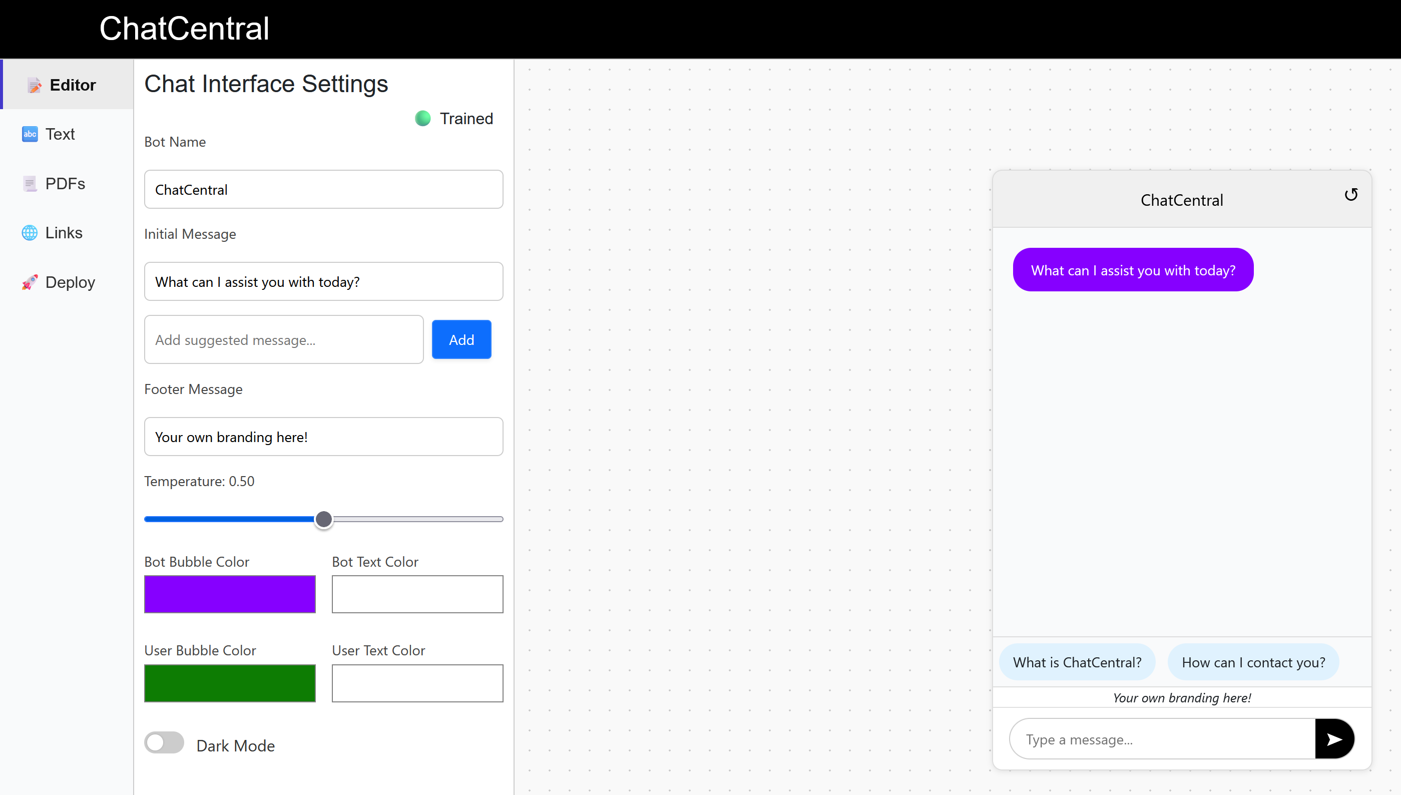
Task: Open the purple Bot Bubble Color swatch
Action: [230, 594]
